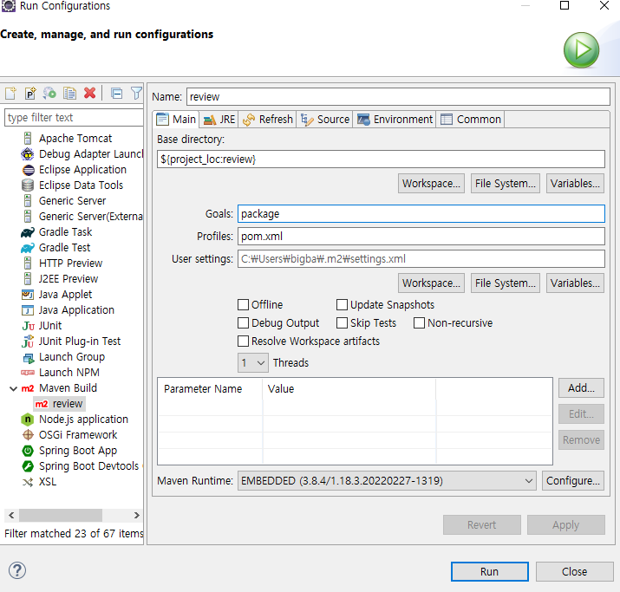Image resolution: width=620 pixels, height=592 pixels.
Task: Open the Threads count dropdown
Action: (252, 362)
